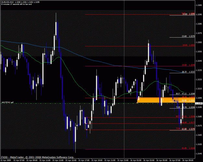This screenshot has width=203, height=162.
Task: Select the red BOT 47.22 label at 1.3184
Action: click(185, 117)
